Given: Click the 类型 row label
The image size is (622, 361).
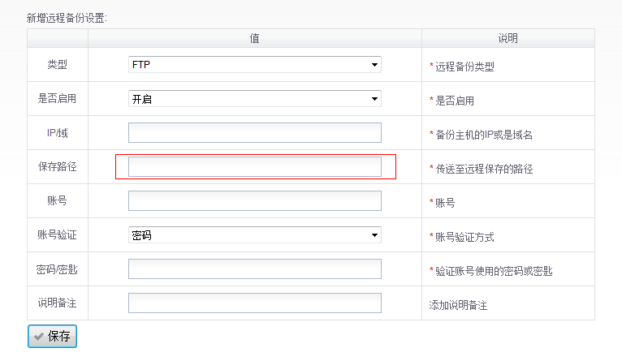Looking at the screenshot, I should click(x=58, y=65).
